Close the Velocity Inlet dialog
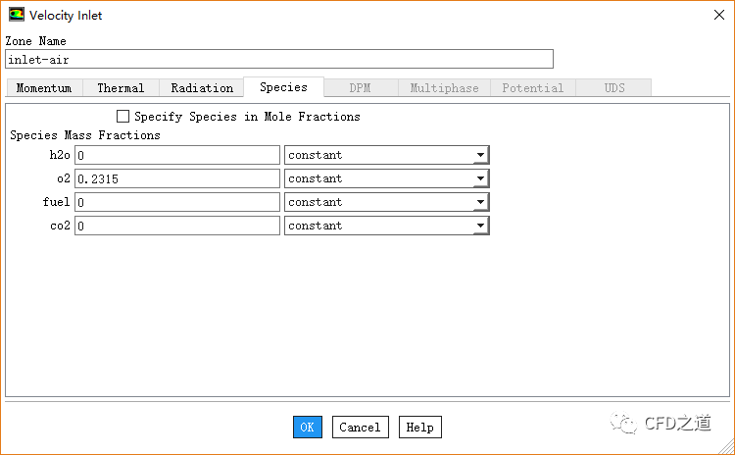The height and width of the screenshot is (455, 735). coord(719,15)
